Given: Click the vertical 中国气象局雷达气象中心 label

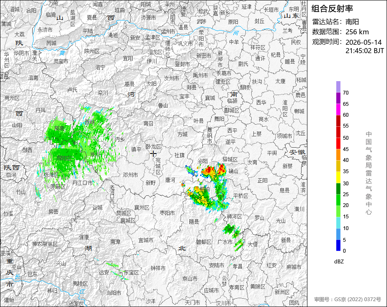Looking at the screenshot, I should click(369, 173).
